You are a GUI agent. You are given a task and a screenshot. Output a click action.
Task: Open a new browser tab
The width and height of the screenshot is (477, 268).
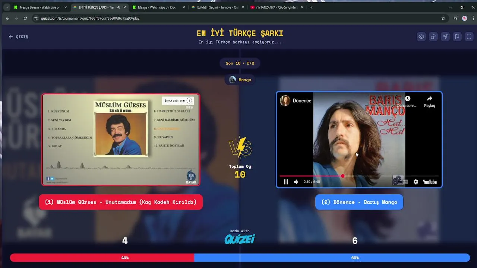point(311,7)
